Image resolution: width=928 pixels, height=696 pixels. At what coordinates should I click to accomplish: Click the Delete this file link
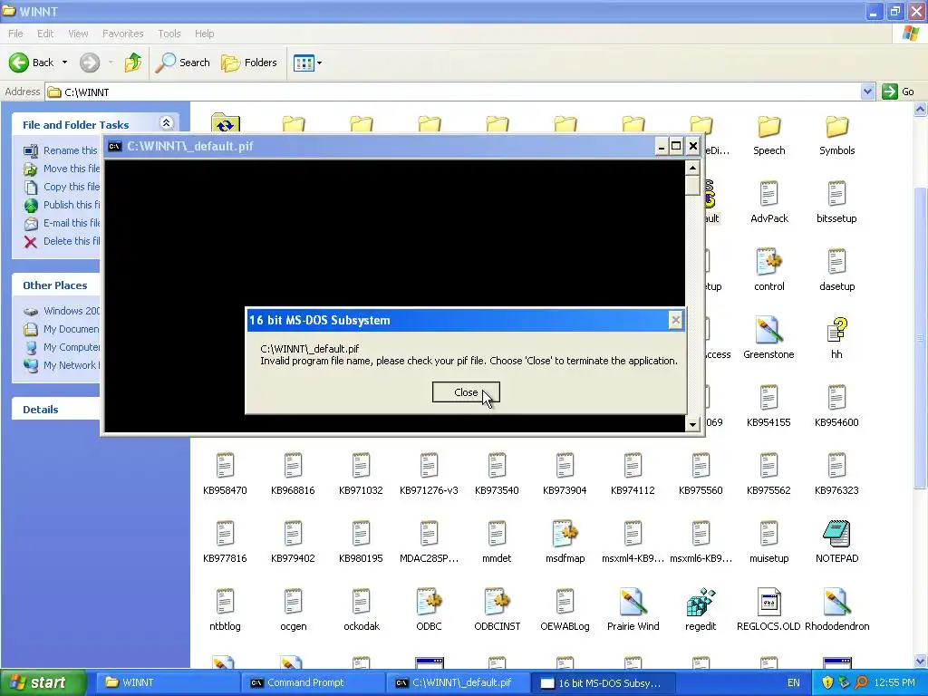pyautogui.click(x=62, y=241)
